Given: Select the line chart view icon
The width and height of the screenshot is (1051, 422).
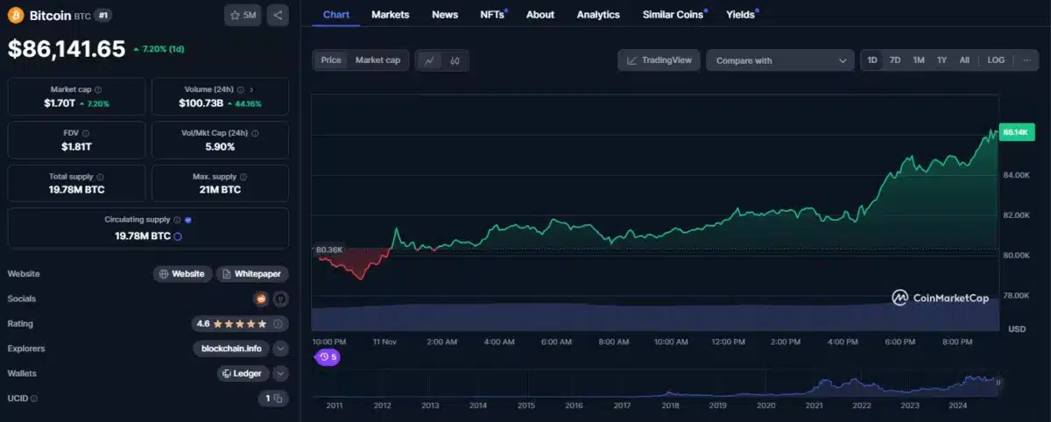Looking at the screenshot, I should 429,60.
